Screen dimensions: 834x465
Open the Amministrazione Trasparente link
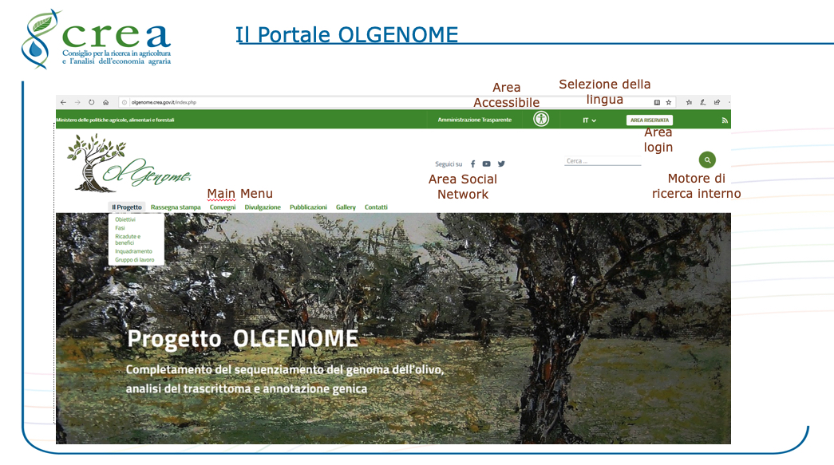tap(474, 120)
